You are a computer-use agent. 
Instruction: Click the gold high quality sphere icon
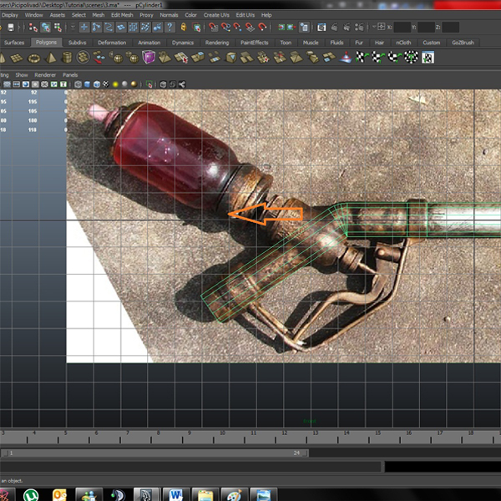coord(134,84)
